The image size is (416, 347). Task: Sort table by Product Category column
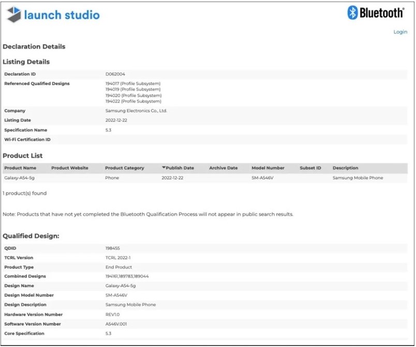pos(124,168)
